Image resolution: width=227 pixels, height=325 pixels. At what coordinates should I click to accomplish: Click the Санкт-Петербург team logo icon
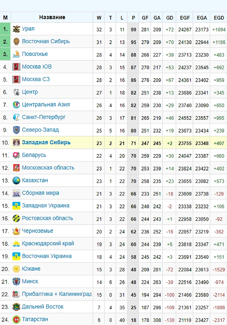coord(16,118)
